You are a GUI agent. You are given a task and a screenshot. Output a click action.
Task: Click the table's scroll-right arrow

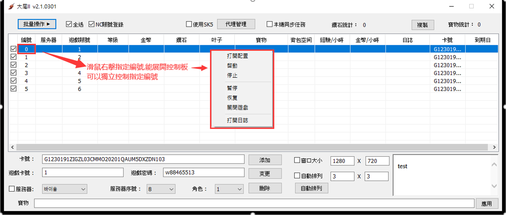click(x=495, y=147)
